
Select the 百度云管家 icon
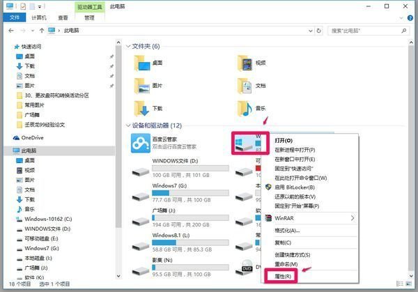click(x=141, y=143)
